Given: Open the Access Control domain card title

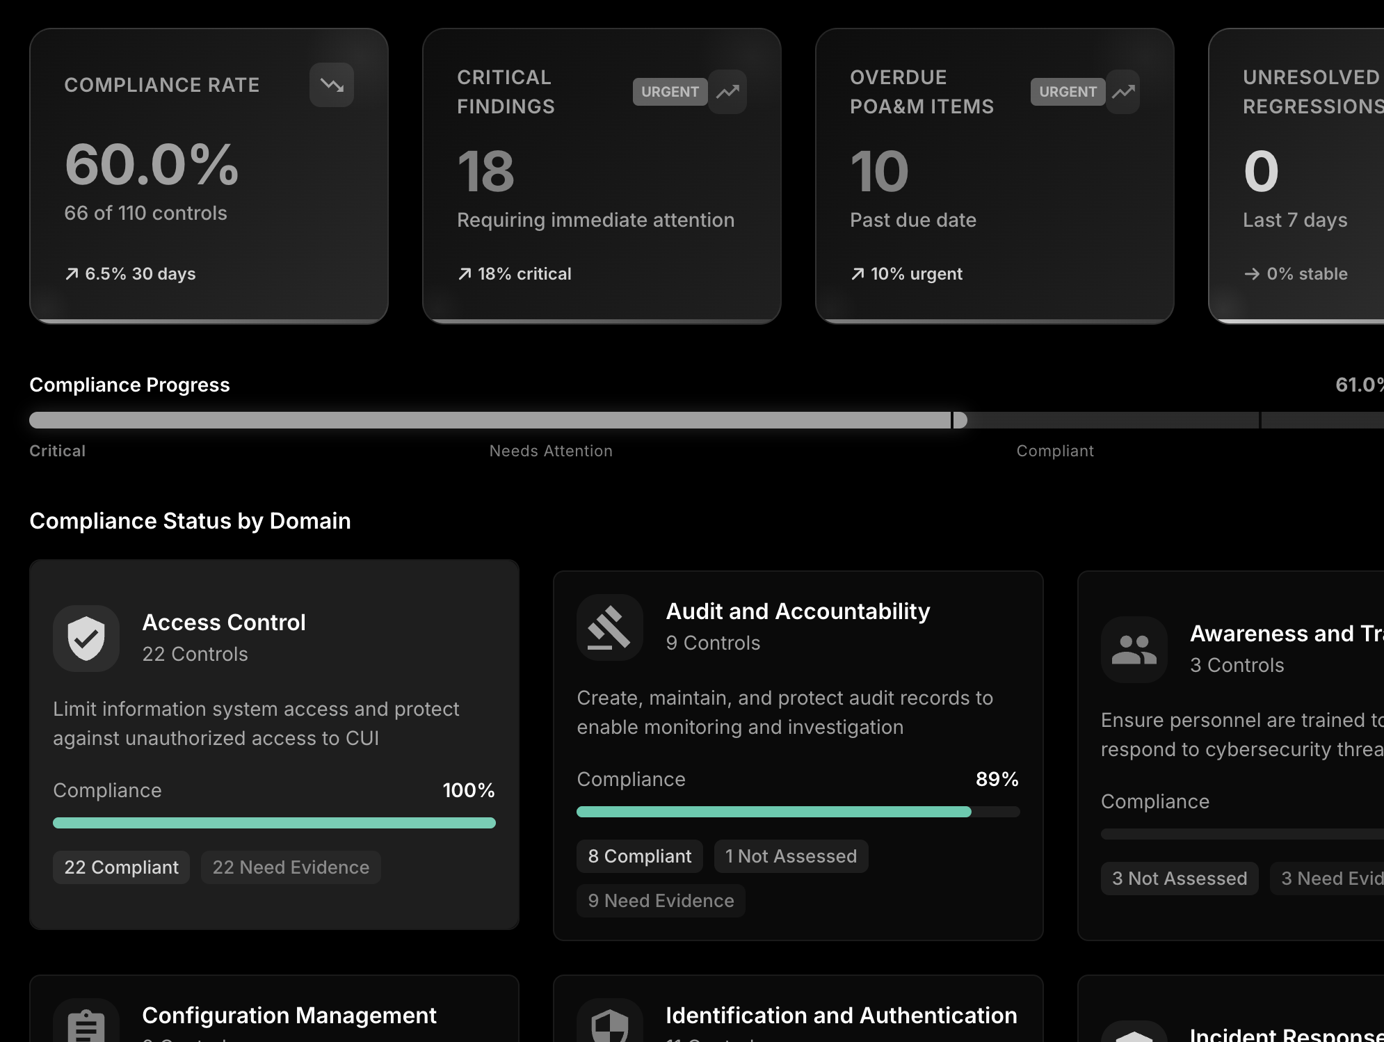Looking at the screenshot, I should pyautogui.click(x=223, y=623).
